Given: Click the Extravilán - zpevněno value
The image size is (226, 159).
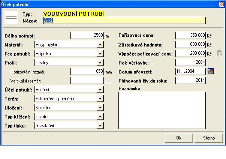Looking at the screenshot, I should [x=55, y=99].
